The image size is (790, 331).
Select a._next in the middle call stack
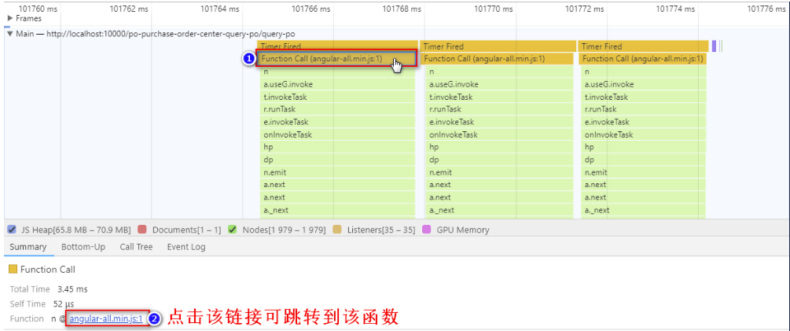(x=499, y=210)
